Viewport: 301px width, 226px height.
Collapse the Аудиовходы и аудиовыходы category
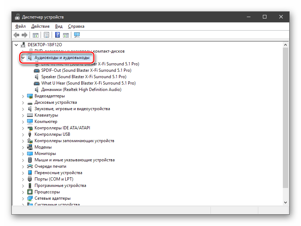23,58
